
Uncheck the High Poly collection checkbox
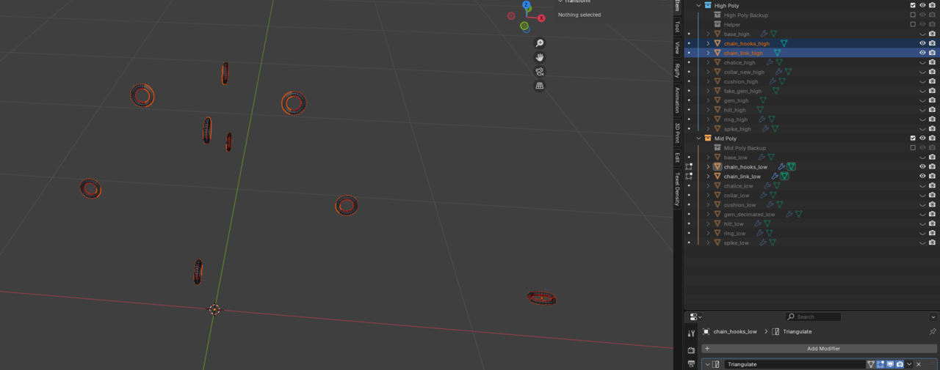pos(913,5)
